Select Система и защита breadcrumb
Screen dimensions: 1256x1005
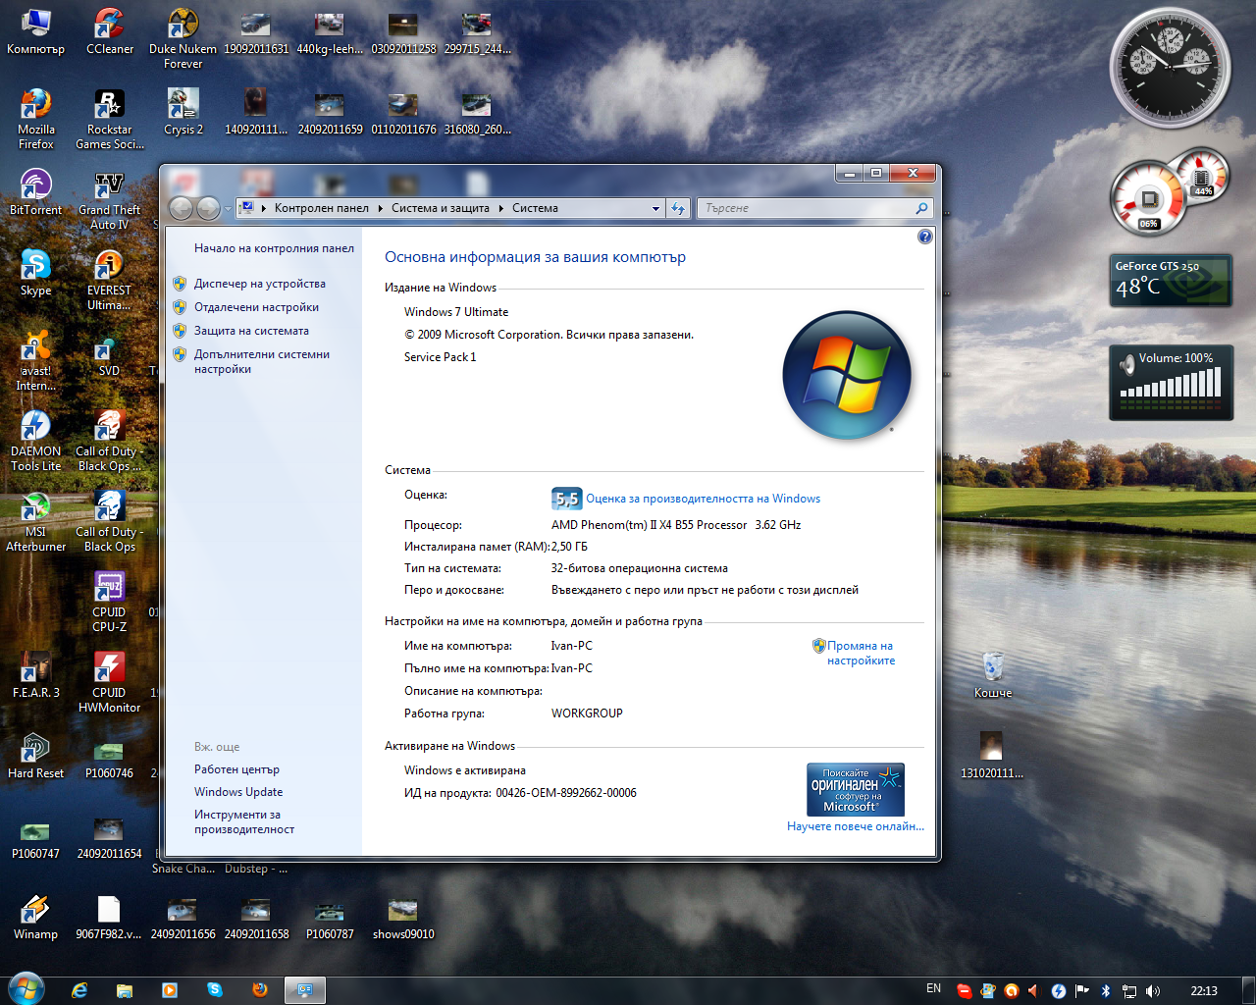click(441, 208)
